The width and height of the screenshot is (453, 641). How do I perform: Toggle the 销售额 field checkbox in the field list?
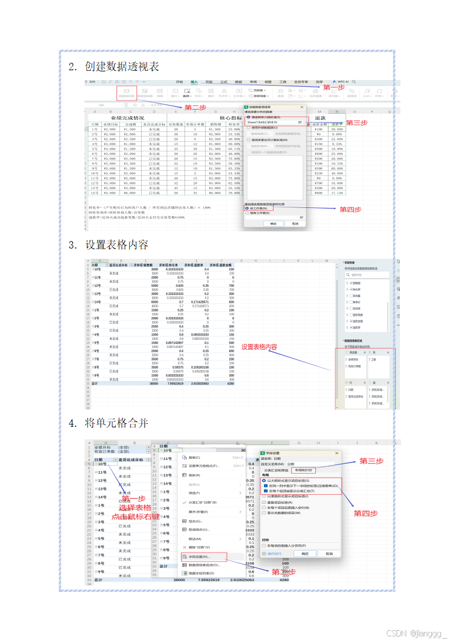coord(351,283)
